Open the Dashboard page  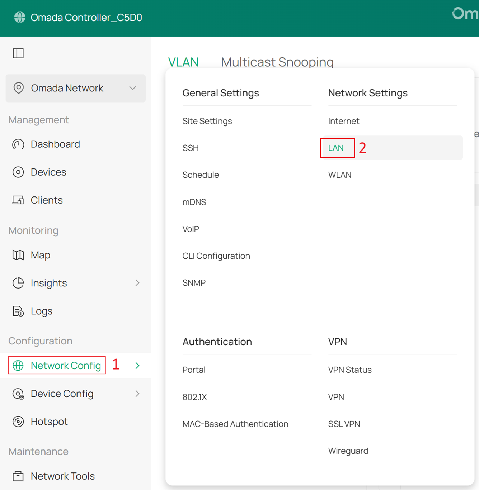(x=55, y=144)
